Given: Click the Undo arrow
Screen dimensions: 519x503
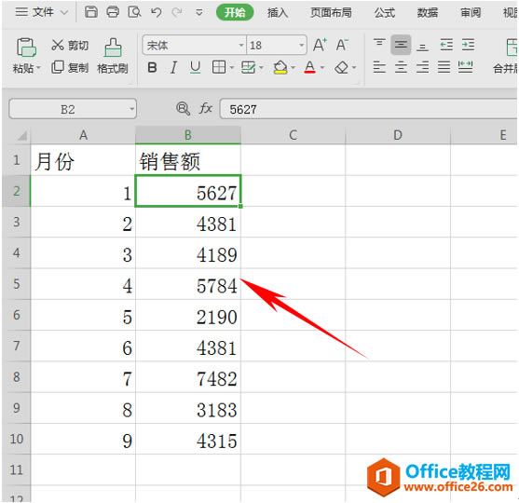Looking at the screenshot, I should pos(156,13).
